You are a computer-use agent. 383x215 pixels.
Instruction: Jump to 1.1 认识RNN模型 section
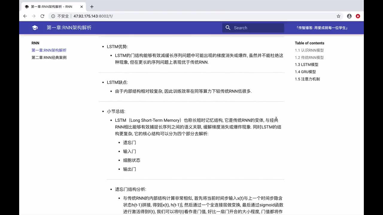pyautogui.click(x=309, y=50)
